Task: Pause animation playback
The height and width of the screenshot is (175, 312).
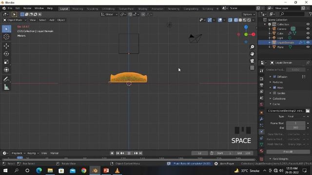Action: click(129, 153)
